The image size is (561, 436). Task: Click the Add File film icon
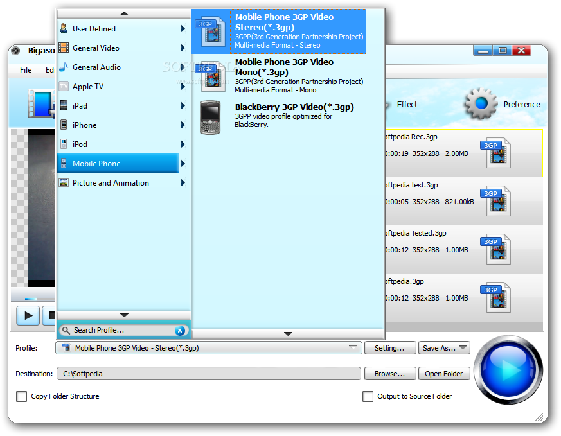click(42, 103)
